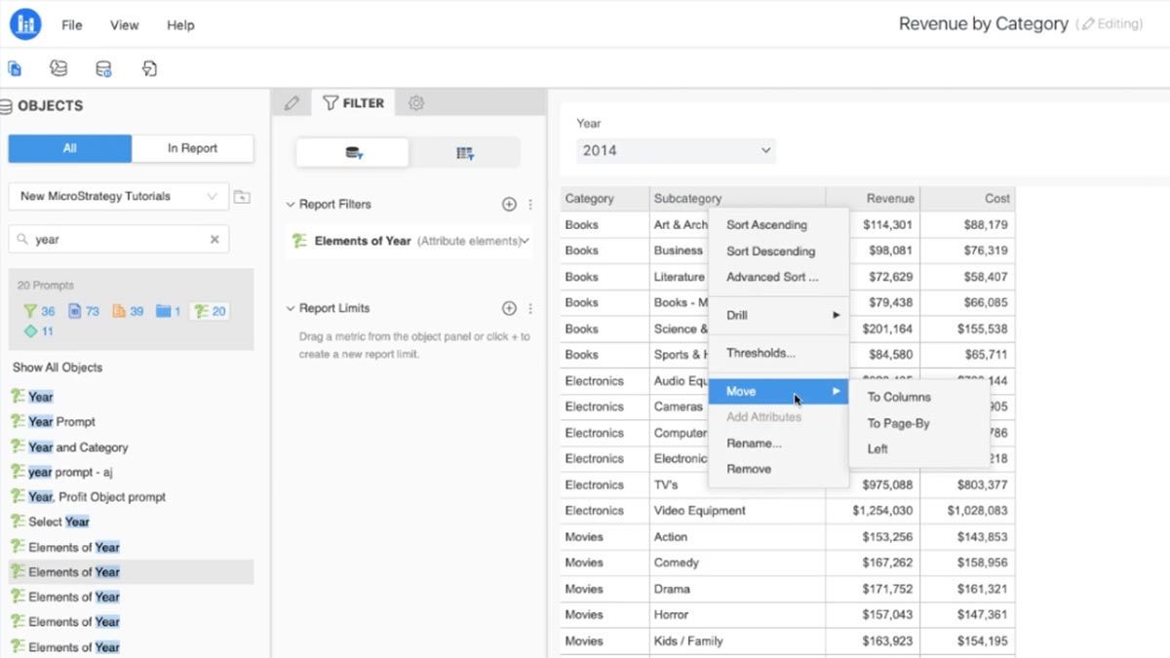The image size is (1170, 658).
Task: Open the database instances toolbar icon
Action: click(x=103, y=68)
